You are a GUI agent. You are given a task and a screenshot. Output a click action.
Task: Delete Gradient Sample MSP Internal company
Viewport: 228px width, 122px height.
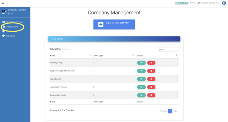coord(151,71)
